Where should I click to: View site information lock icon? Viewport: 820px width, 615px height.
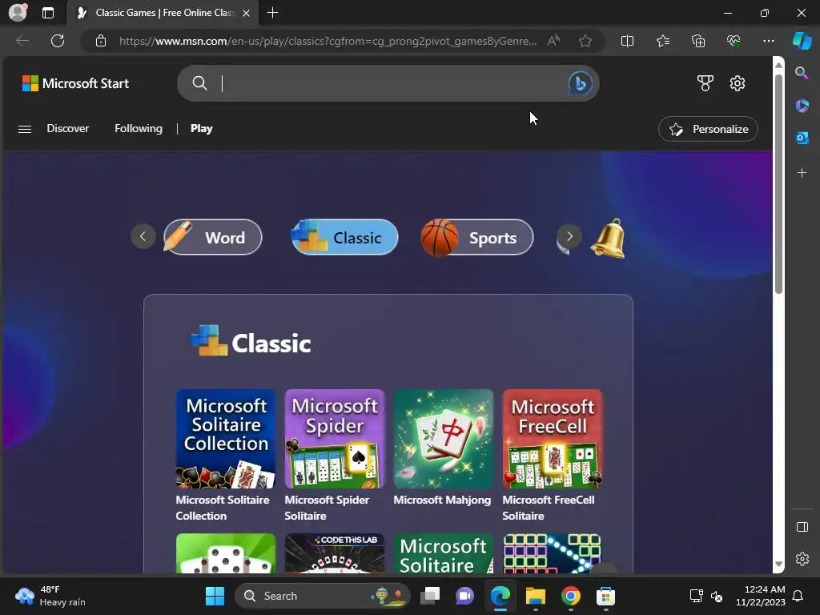click(x=101, y=41)
